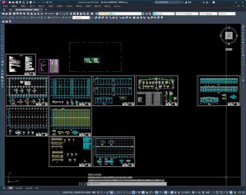Viewport: 246px width, 195px height.
Task: Open a new drawing tab with plus
Action: click(46, 10)
